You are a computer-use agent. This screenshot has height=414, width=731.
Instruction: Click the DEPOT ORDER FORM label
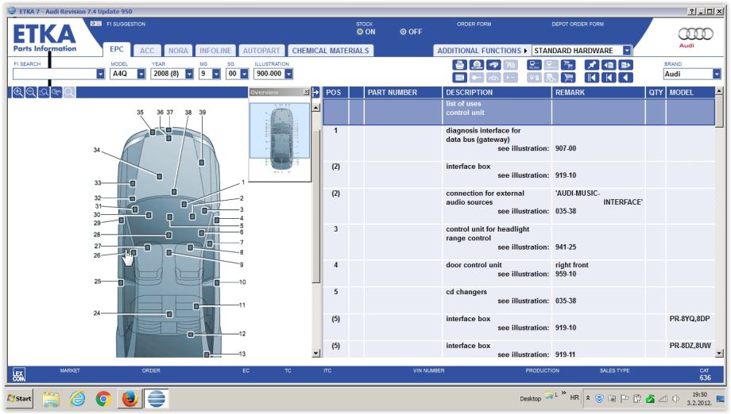pyautogui.click(x=577, y=24)
